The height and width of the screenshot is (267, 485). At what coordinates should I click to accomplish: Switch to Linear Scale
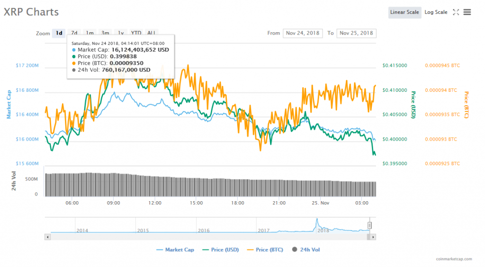tap(404, 12)
